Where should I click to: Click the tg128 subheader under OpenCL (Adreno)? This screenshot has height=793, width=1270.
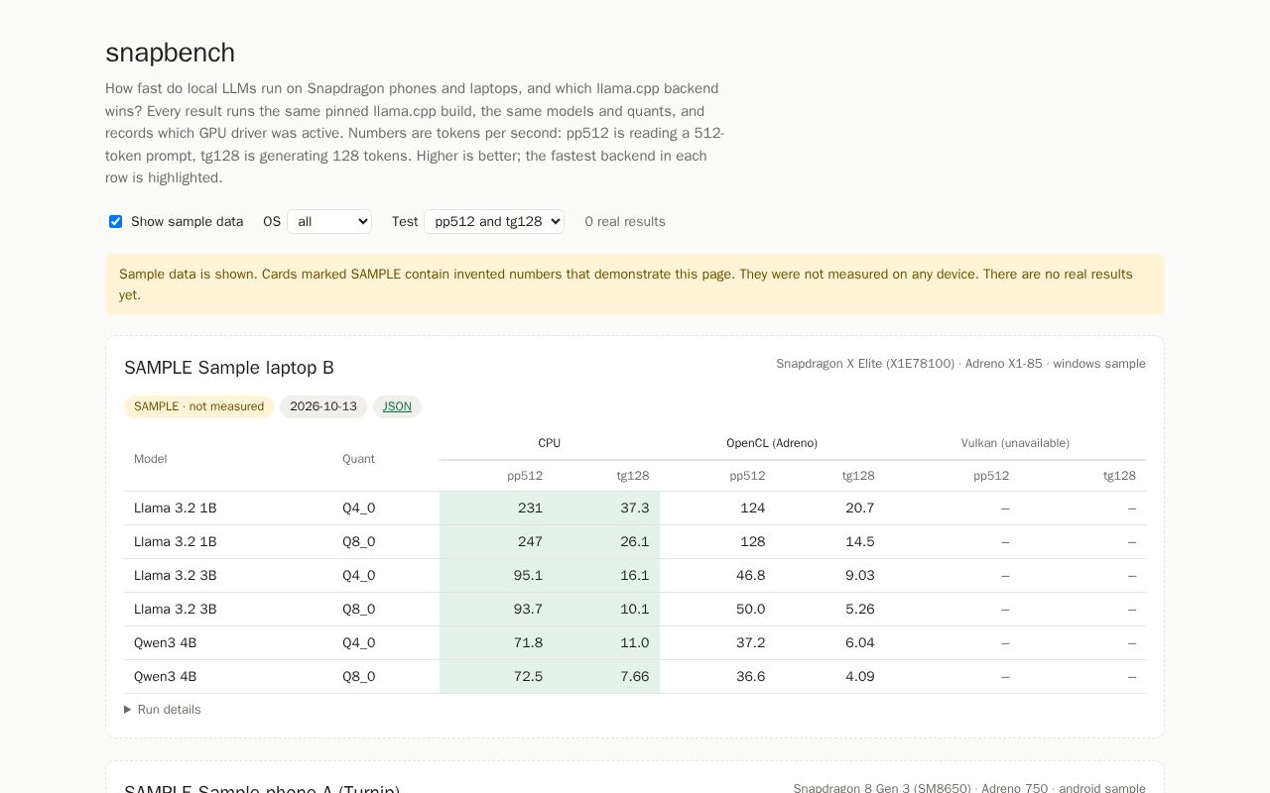pyautogui.click(x=858, y=476)
